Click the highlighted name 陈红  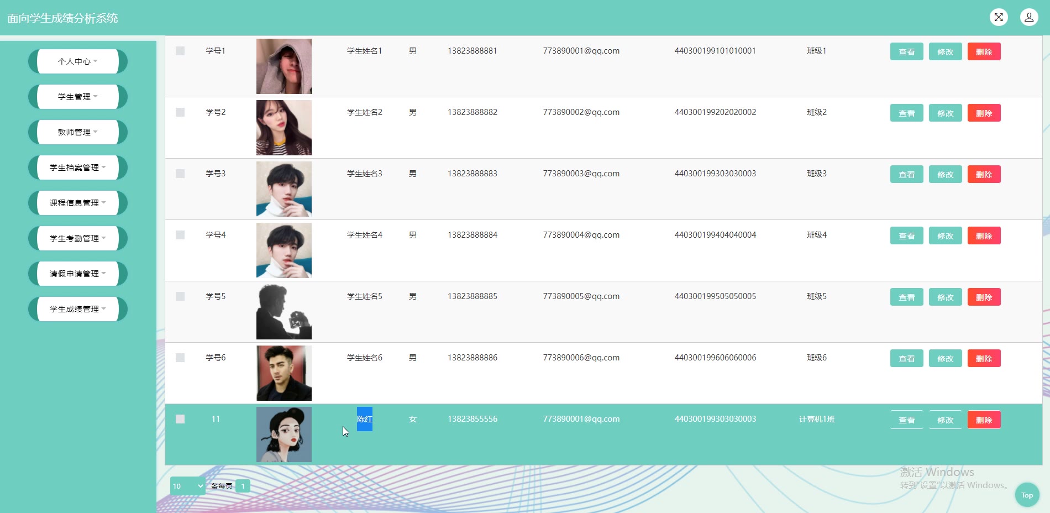(365, 419)
